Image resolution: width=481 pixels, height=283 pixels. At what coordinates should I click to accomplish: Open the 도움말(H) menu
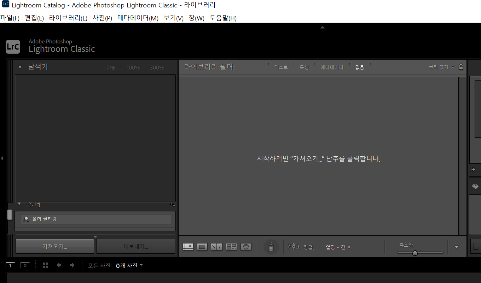pos(223,18)
